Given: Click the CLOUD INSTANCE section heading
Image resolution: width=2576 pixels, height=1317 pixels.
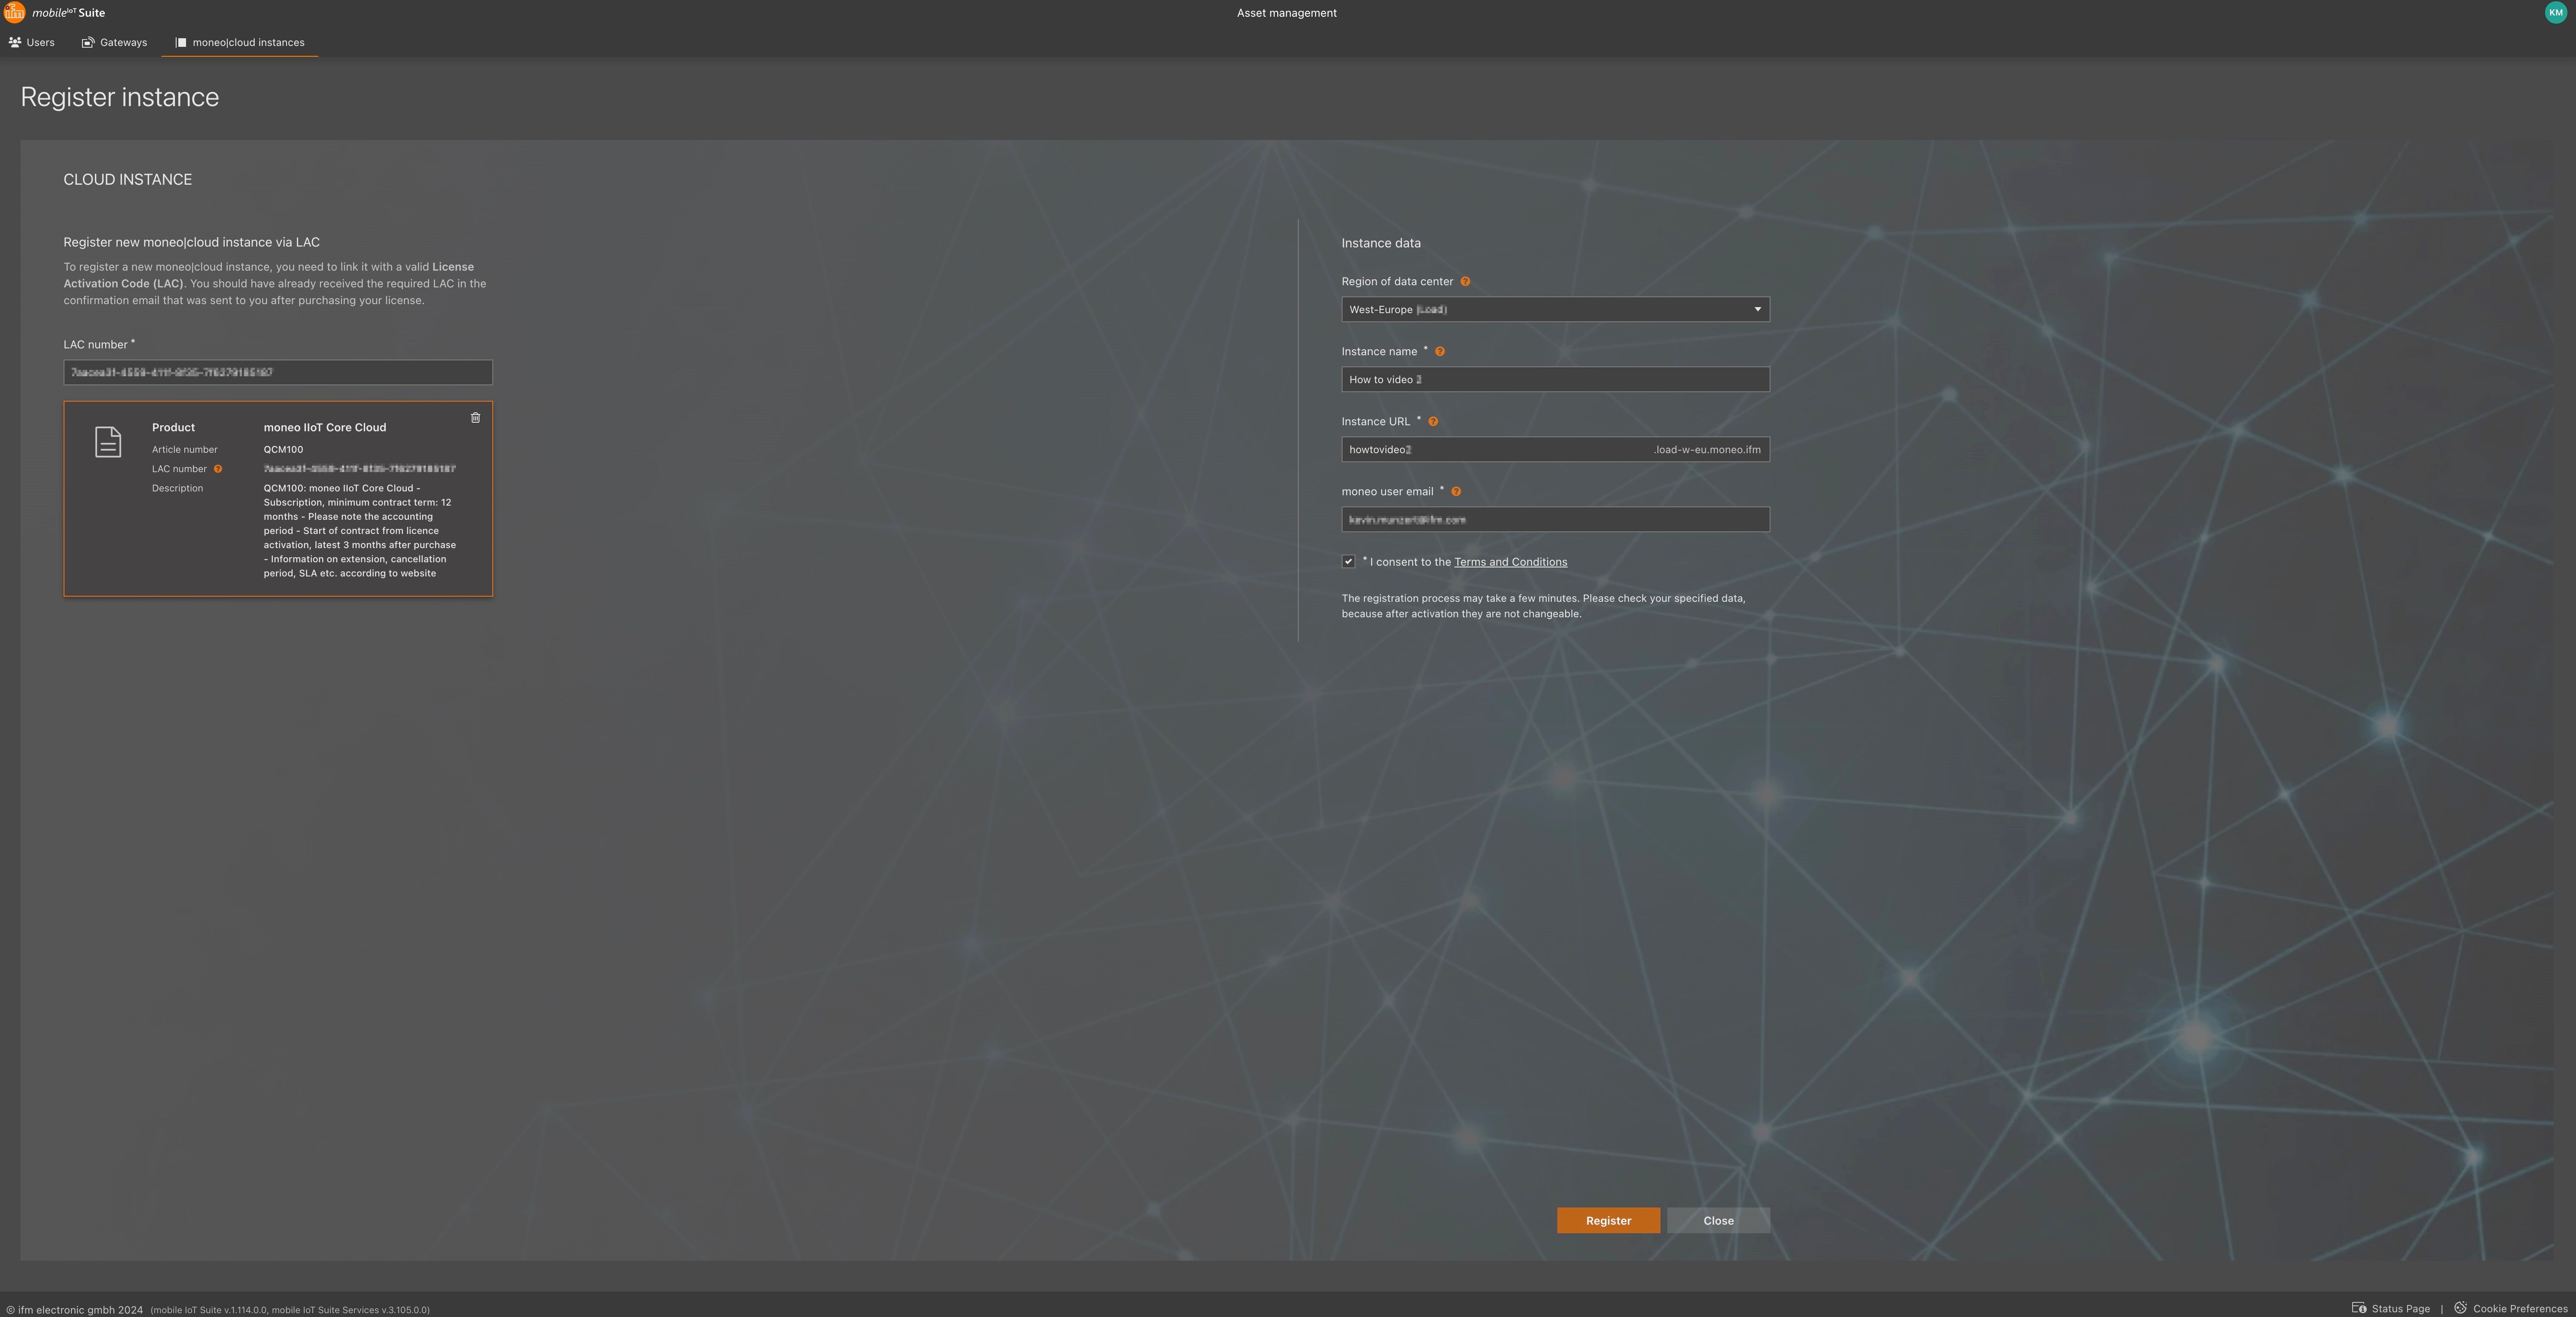Looking at the screenshot, I should 128,180.
